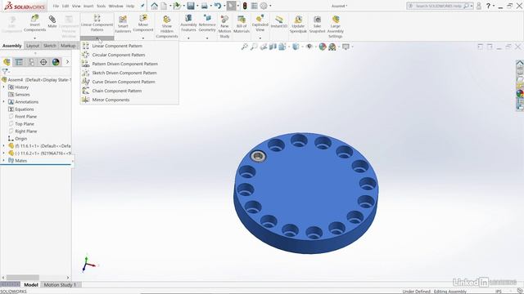Viewport: 524px width, 294px height.
Task: Switch to the Model bottom tab
Action: 31,285
